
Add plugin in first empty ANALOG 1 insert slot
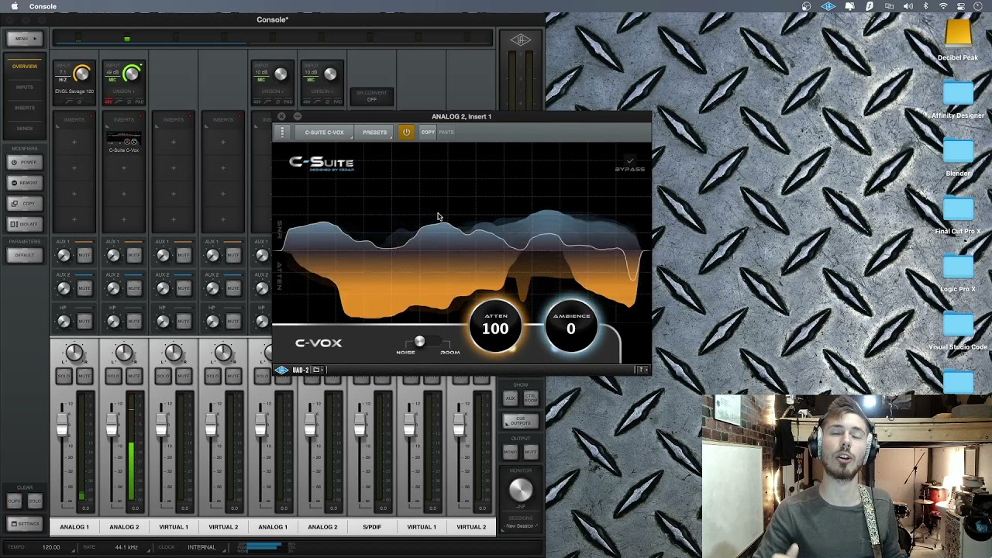[x=74, y=142]
